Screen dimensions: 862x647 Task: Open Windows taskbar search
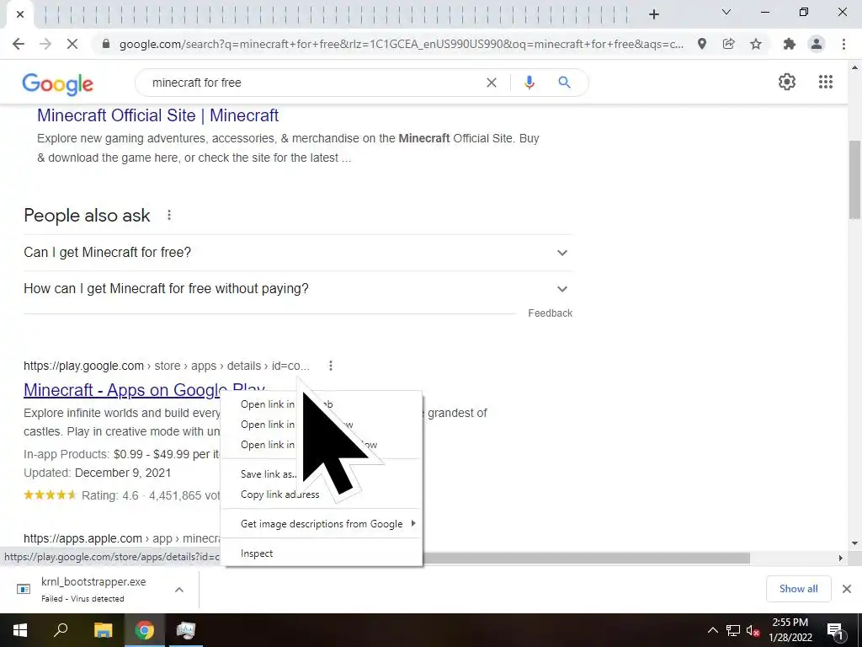coord(61,630)
